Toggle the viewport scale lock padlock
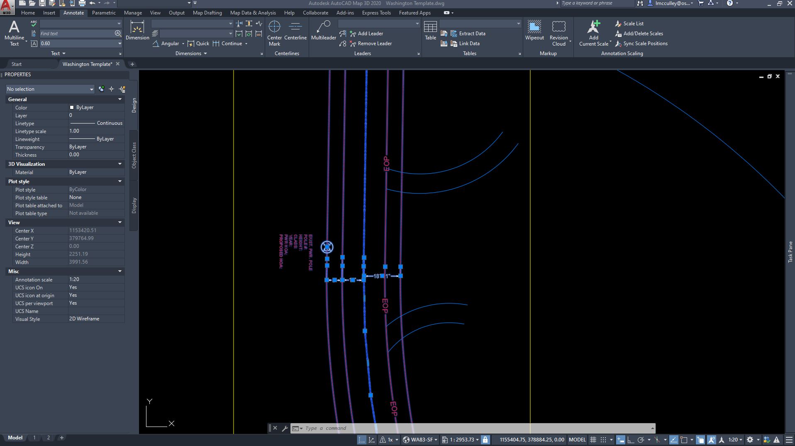Image resolution: width=795 pixels, height=446 pixels. coord(485,439)
